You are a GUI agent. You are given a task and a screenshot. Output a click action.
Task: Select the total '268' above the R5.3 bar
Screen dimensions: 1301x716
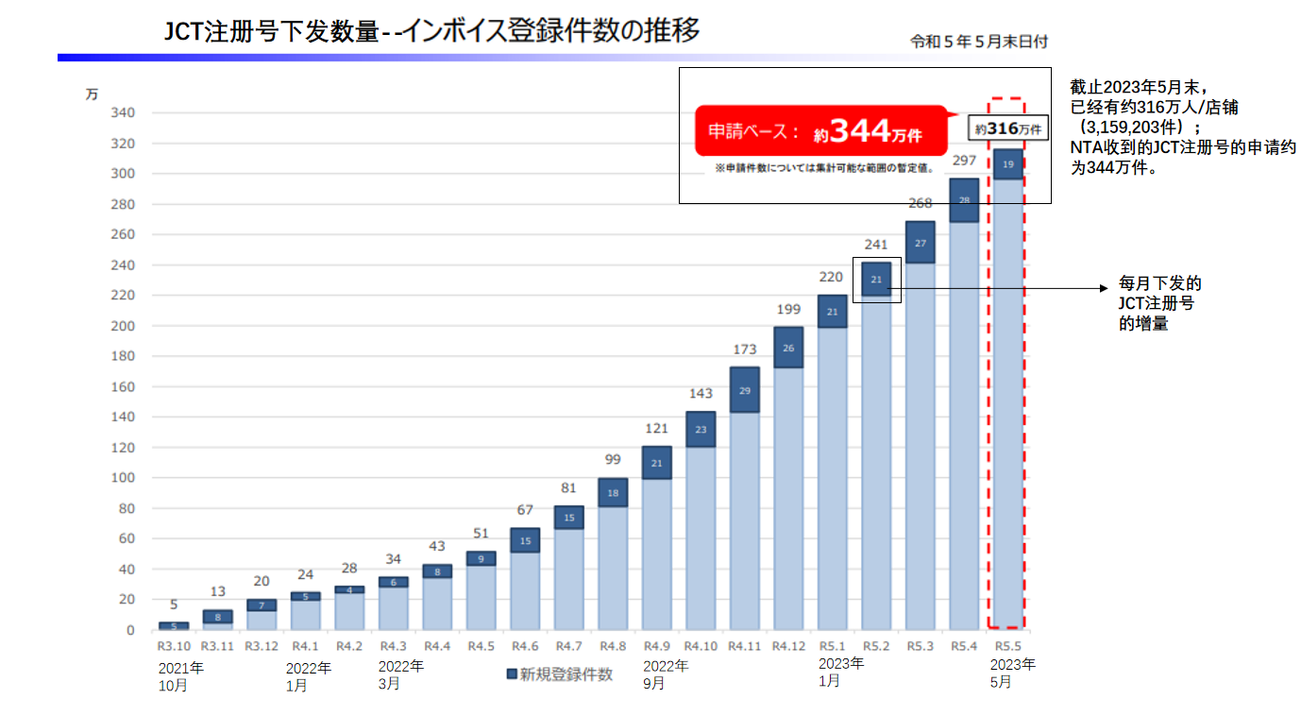click(921, 203)
